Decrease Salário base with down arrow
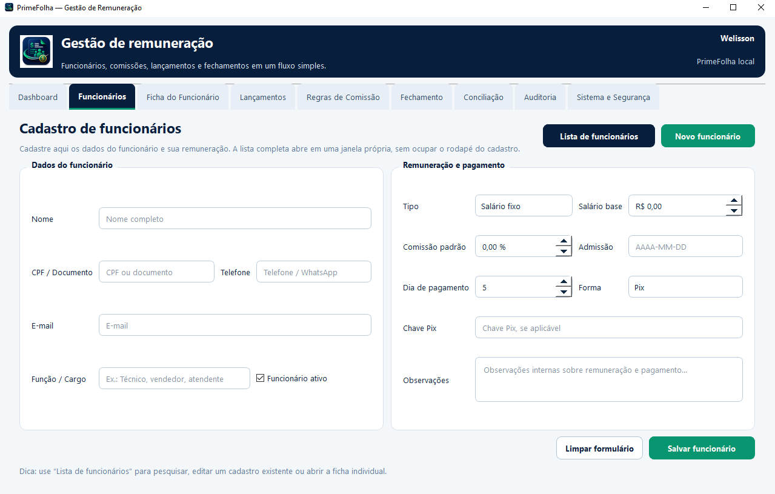The image size is (775, 494). (x=734, y=211)
